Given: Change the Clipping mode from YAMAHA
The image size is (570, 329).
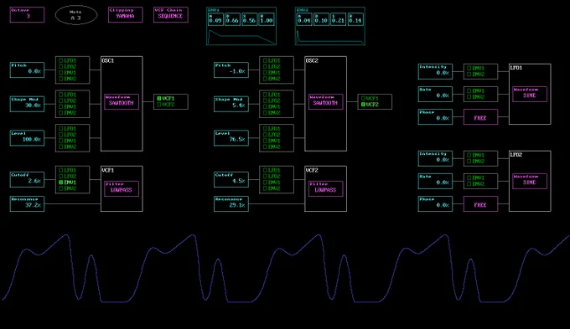Looking at the screenshot, I should 126,15.
